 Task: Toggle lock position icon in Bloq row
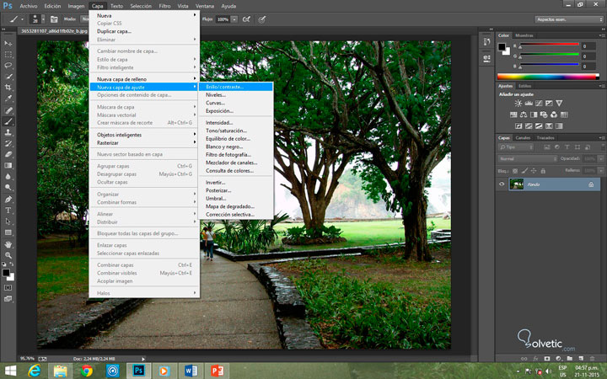click(534, 170)
